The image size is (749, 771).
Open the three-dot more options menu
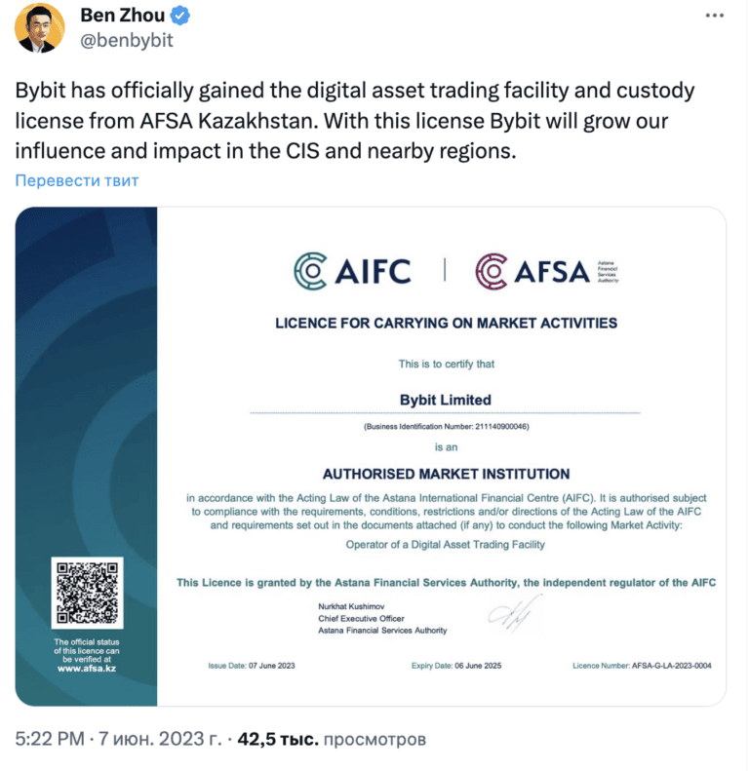[714, 18]
